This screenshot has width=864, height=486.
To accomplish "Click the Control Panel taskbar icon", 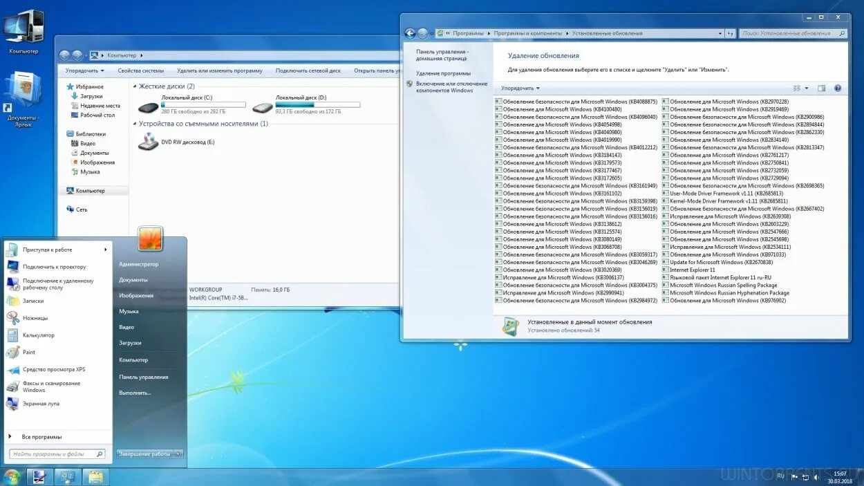I will pyautogui.click(x=67, y=477).
